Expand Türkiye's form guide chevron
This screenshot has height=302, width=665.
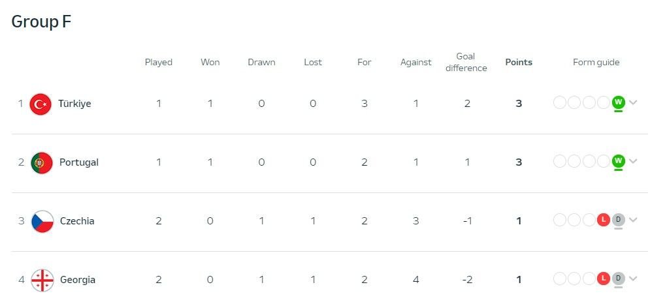coord(633,102)
